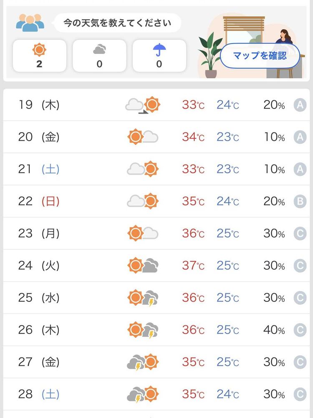Screen dimensions: 313x418
Task: Click the reliability A badge for the 19th
Action: click(300, 105)
